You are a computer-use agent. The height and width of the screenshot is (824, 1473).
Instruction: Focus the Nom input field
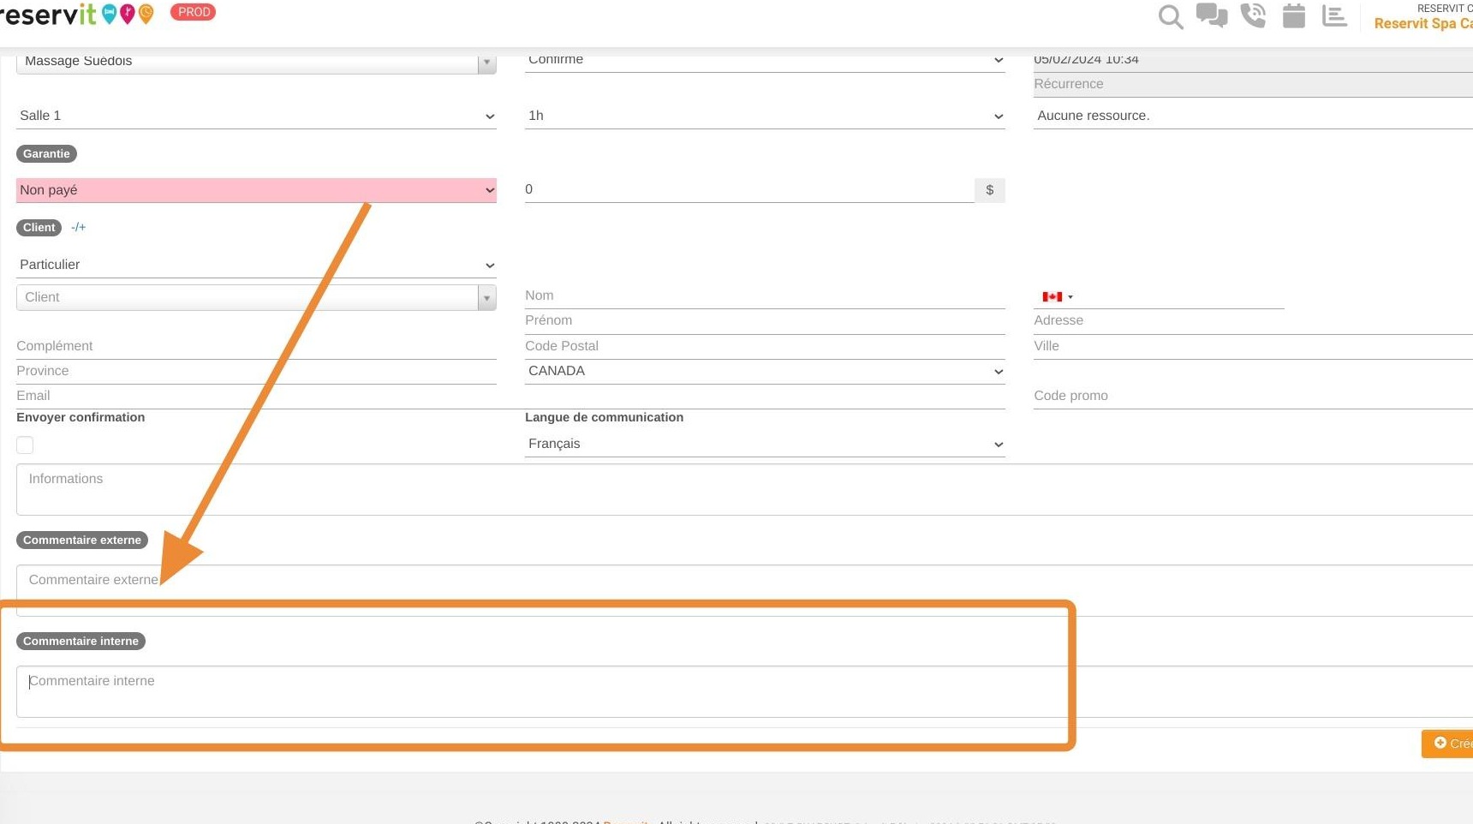[x=765, y=296]
